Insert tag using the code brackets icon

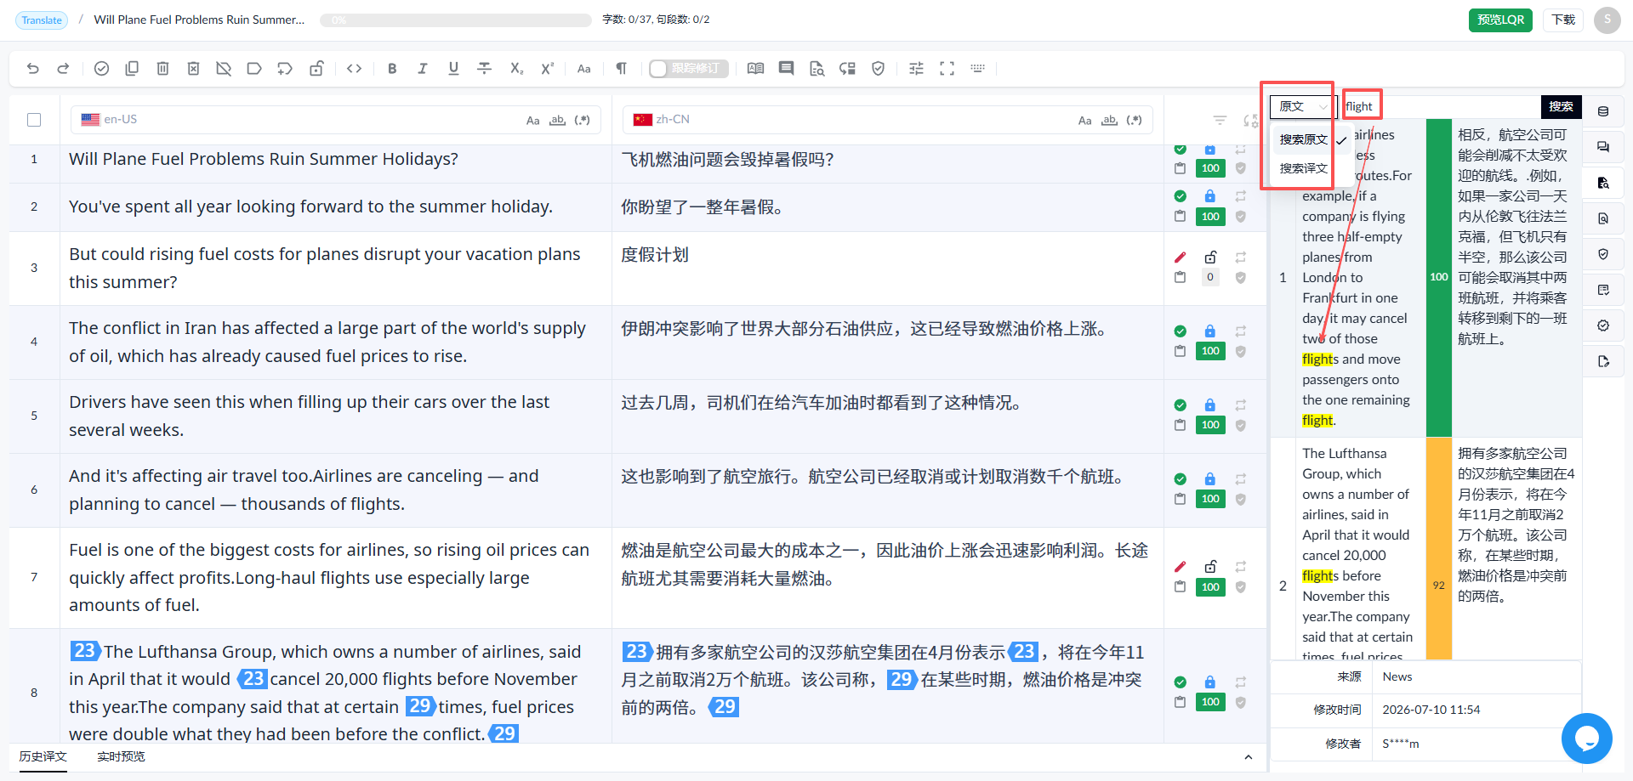(x=355, y=69)
